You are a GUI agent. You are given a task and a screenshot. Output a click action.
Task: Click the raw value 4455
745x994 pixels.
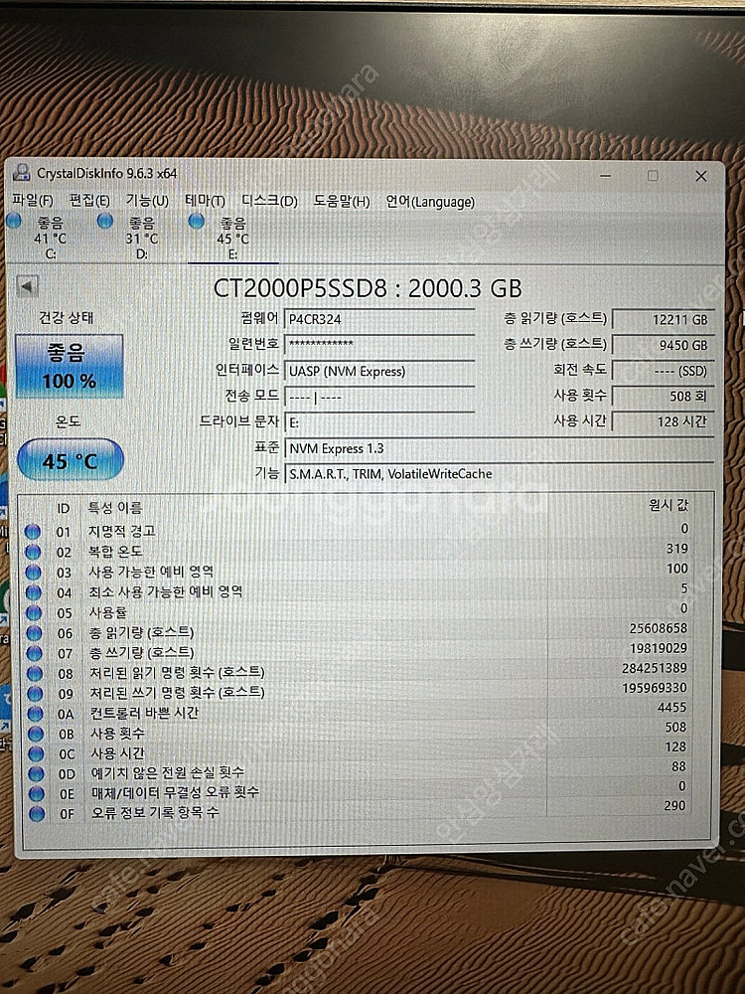pyautogui.click(x=672, y=707)
